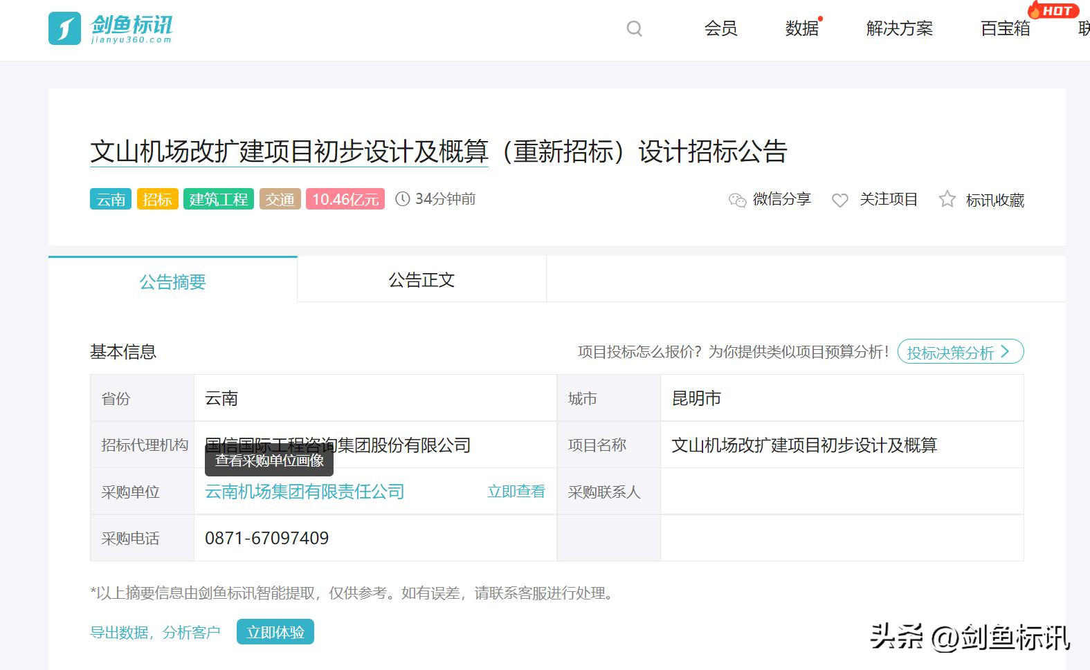Click the 10.46亿元 amount tag

click(x=345, y=199)
